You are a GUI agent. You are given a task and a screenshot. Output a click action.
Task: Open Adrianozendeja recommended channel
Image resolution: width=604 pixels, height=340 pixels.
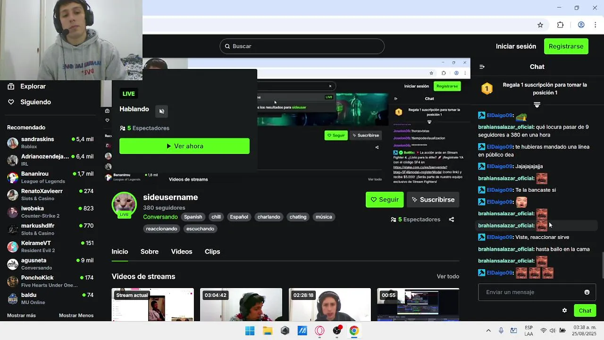tap(50, 160)
